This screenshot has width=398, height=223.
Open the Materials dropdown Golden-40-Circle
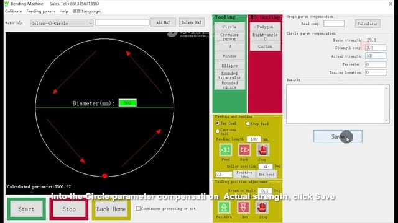pos(62,24)
